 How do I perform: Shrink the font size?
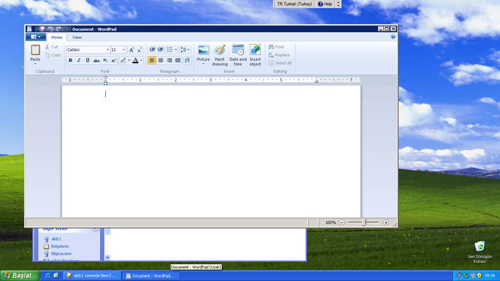tap(139, 49)
